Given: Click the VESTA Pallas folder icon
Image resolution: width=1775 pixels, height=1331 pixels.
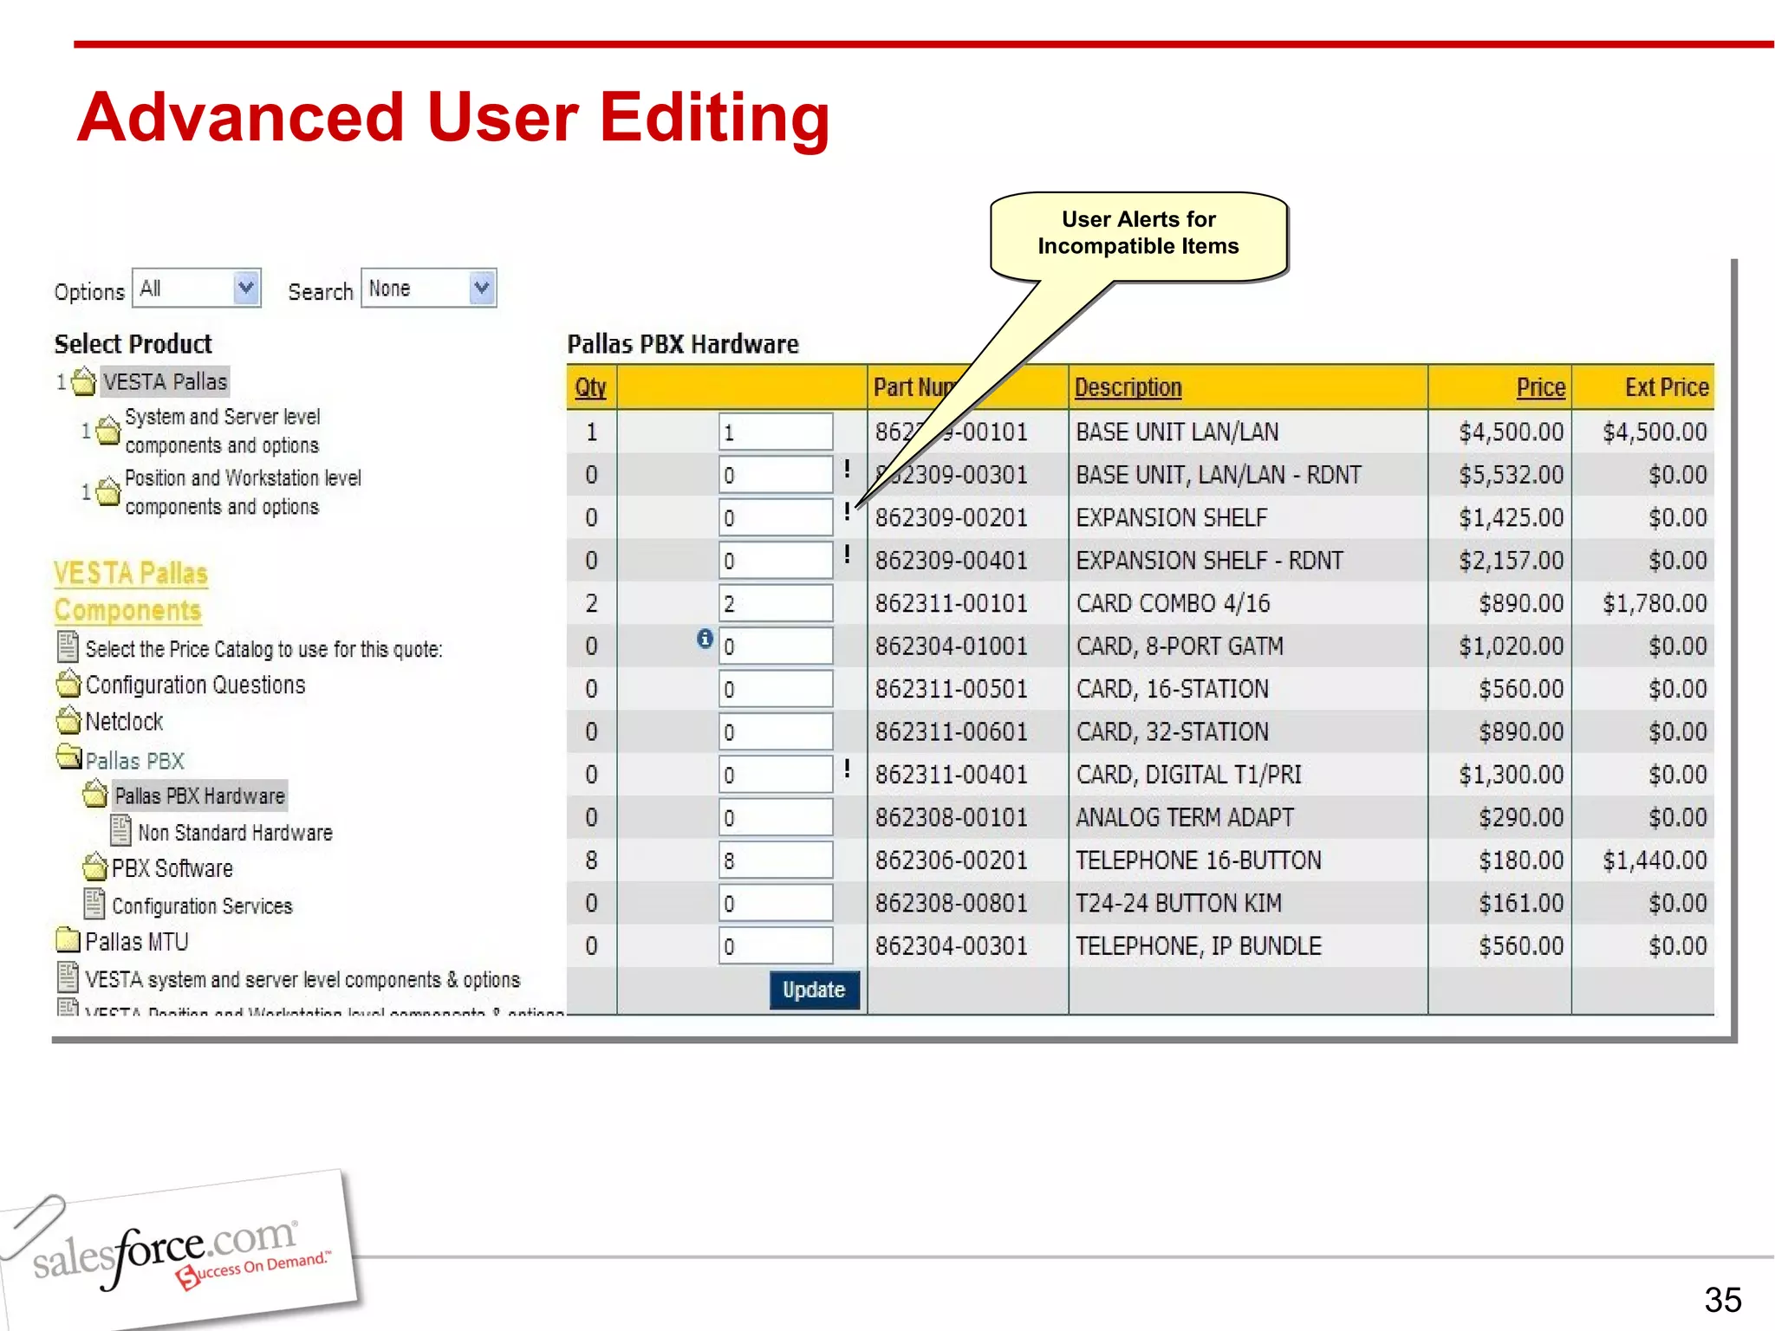Looking at the screenshot, I should [84, 381].
